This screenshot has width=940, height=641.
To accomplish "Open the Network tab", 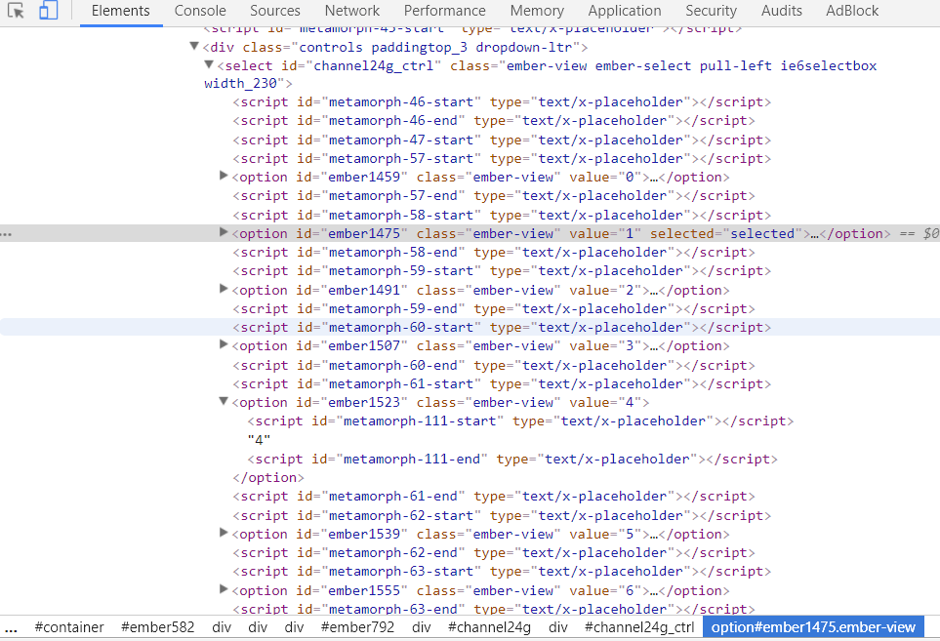I will [x=351, y=11].
